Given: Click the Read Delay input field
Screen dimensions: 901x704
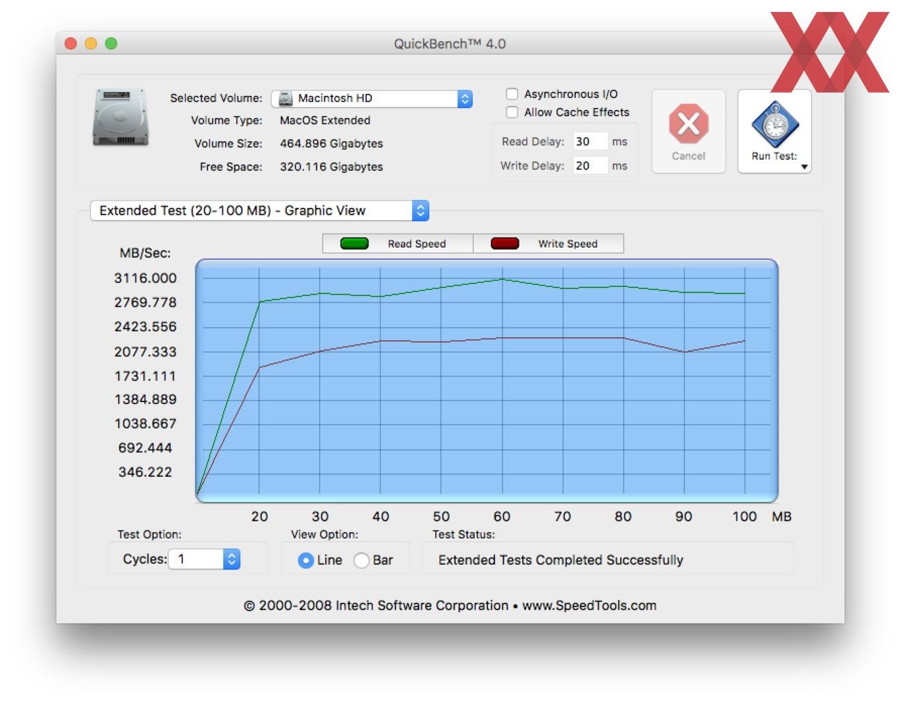Looking at the screenshot, I should point(590,141).
